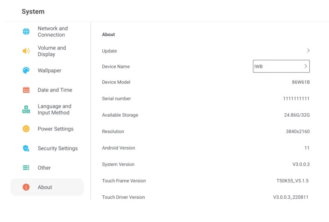Open the Update row label
This screenshot has height=222, width=329.
click(109, 51)
